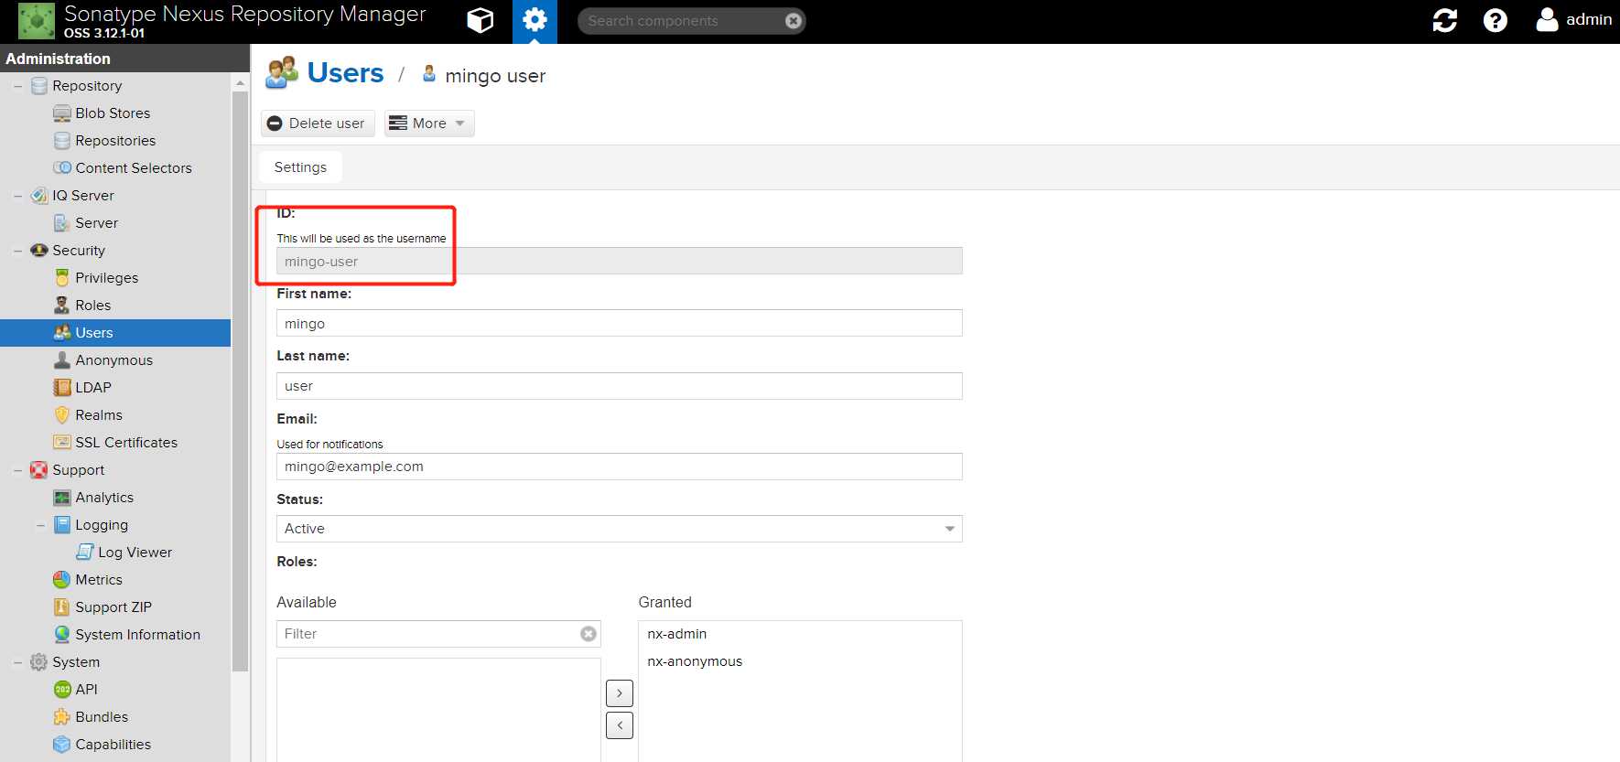Move selected role to Granted
Screen dimensions: 1620x762
[620, 693]
